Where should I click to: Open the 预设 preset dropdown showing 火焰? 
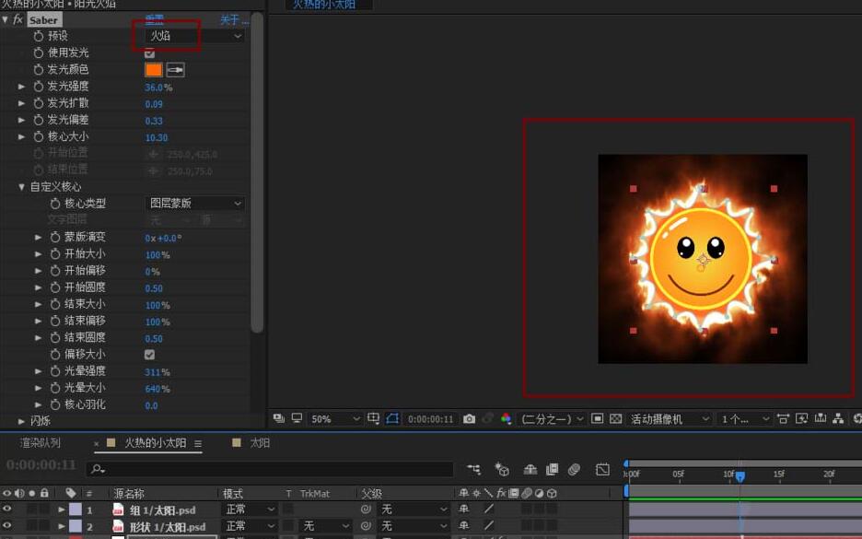195,36
